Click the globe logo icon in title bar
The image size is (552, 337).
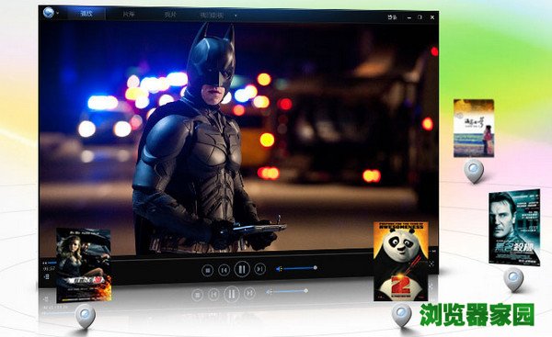48,13
